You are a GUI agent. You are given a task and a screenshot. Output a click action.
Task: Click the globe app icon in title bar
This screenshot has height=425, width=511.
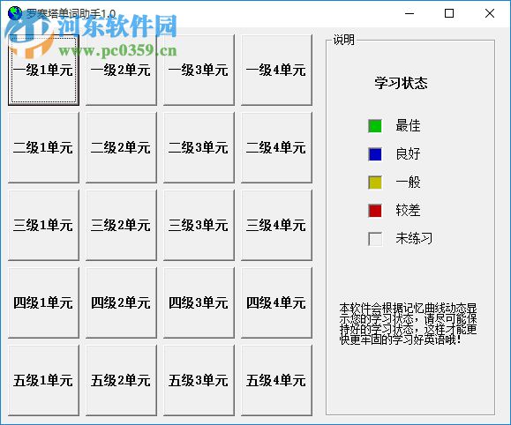click(15, 13)
